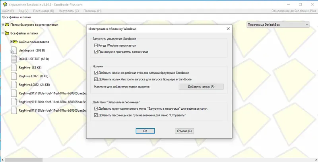Expand Файлы пользователя tree node
Viewport: 318px width, 162px height.
click(x=12, y=42)
